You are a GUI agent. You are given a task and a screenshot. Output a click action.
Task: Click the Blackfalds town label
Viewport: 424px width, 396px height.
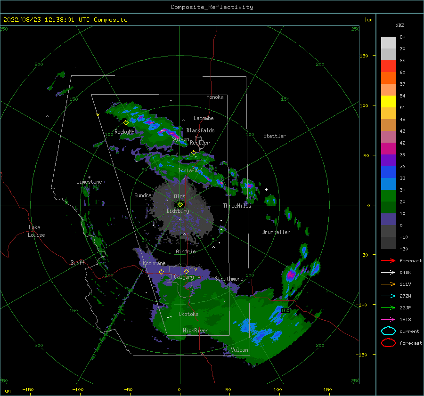(200, 130)
